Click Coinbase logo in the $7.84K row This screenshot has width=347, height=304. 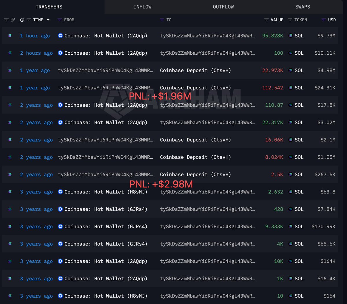click(60, 209)
